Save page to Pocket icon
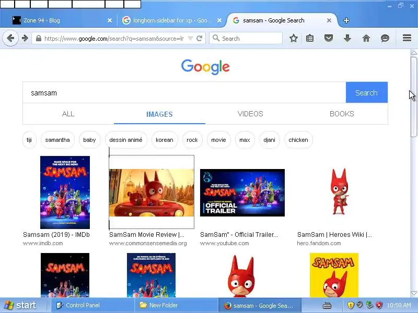Screen dimensions: 418x313 329,38
